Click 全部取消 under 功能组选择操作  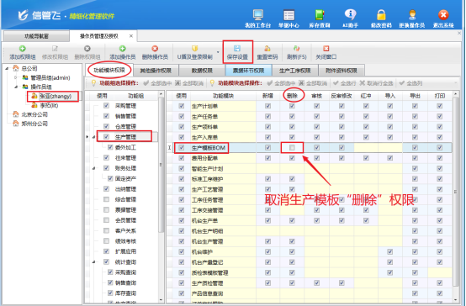click(x=189, y=83)
